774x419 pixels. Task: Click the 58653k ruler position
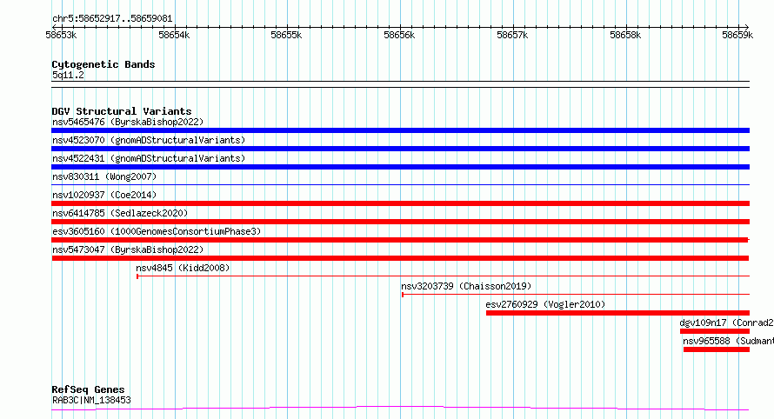click(x=61, y=35)
